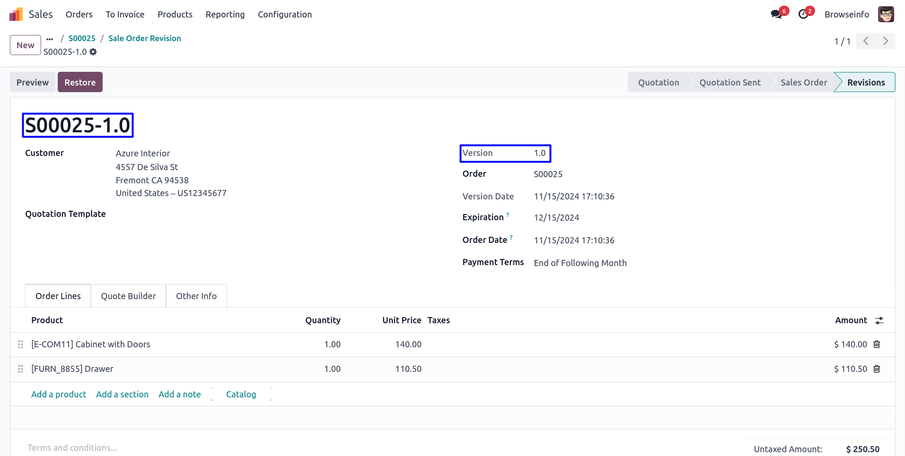Select the Sales Order status stage
Viewport: 905px width, 456px height.
point(803,82)
